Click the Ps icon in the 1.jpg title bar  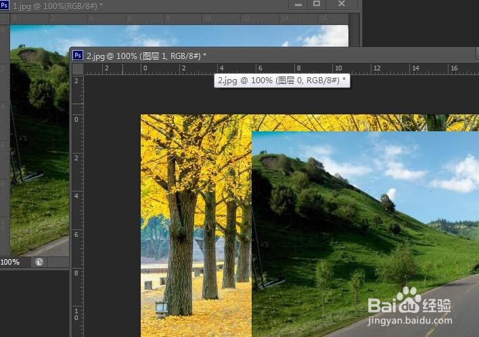(x=4, y=5)
